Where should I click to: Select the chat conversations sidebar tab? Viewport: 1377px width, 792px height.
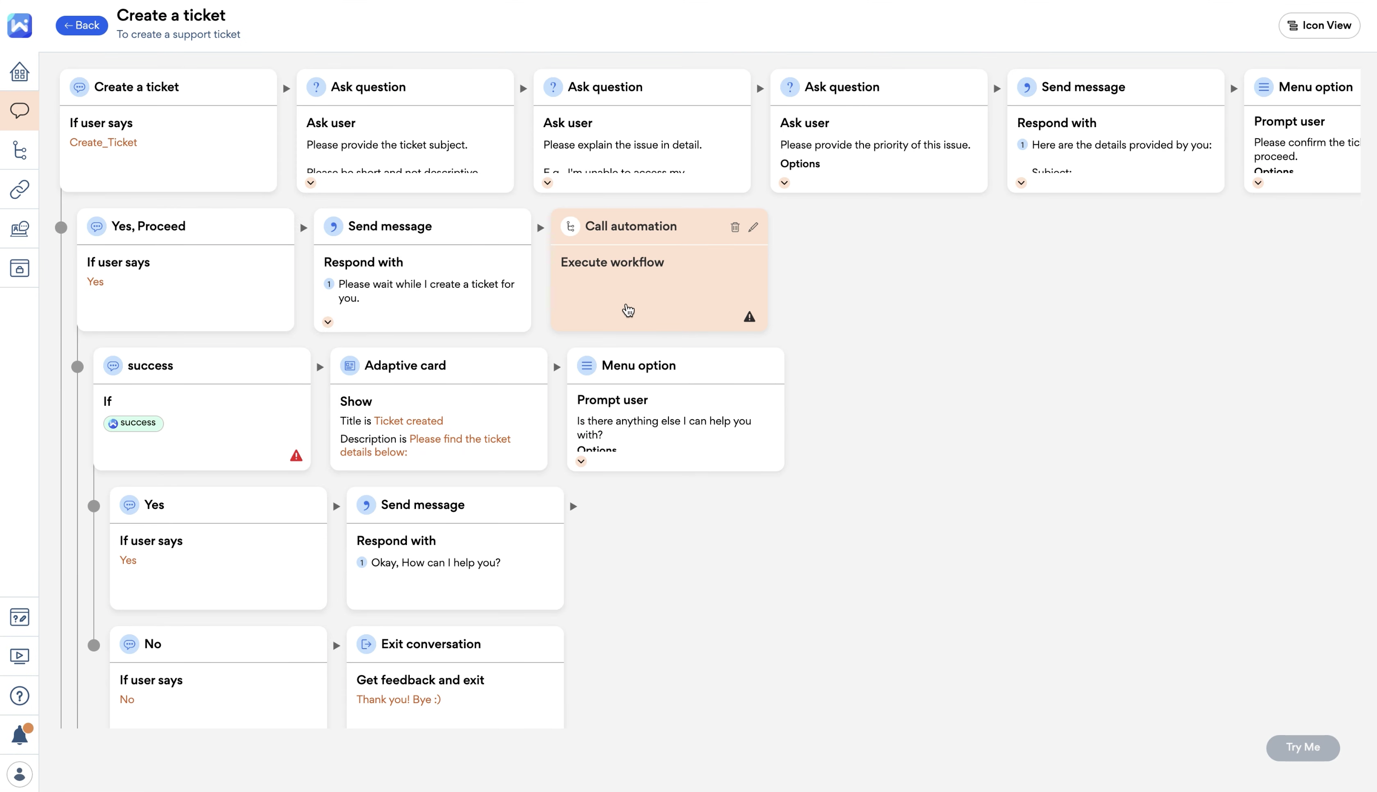(20, 111)
